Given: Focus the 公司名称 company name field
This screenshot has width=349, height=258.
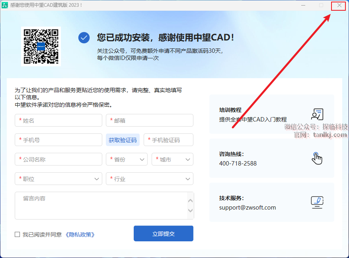Looking at the screenshot, I should [58, 159].
